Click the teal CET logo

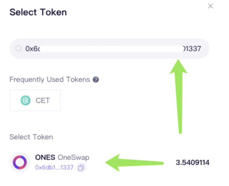coord(26,100)
